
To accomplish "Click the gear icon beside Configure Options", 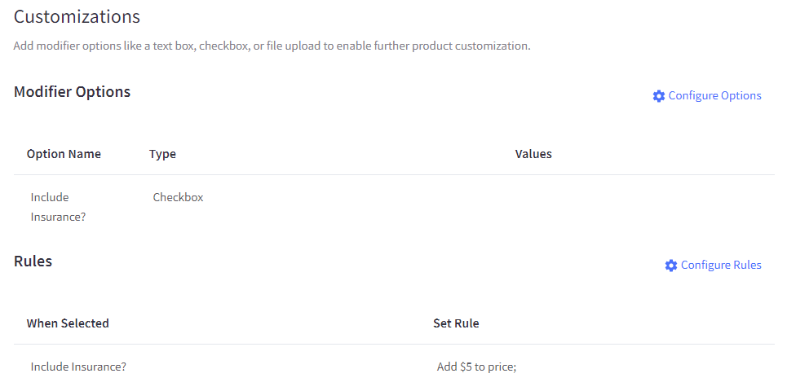I will click(x=659, y=96).
